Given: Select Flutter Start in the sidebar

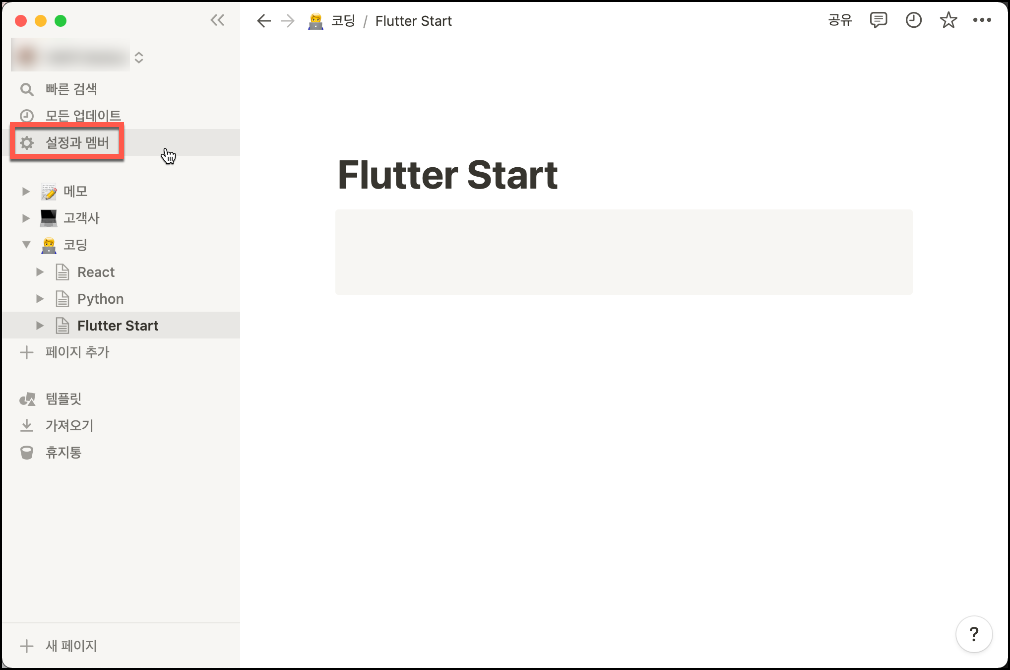Looking at the screenshot, I should pos(121,326).
